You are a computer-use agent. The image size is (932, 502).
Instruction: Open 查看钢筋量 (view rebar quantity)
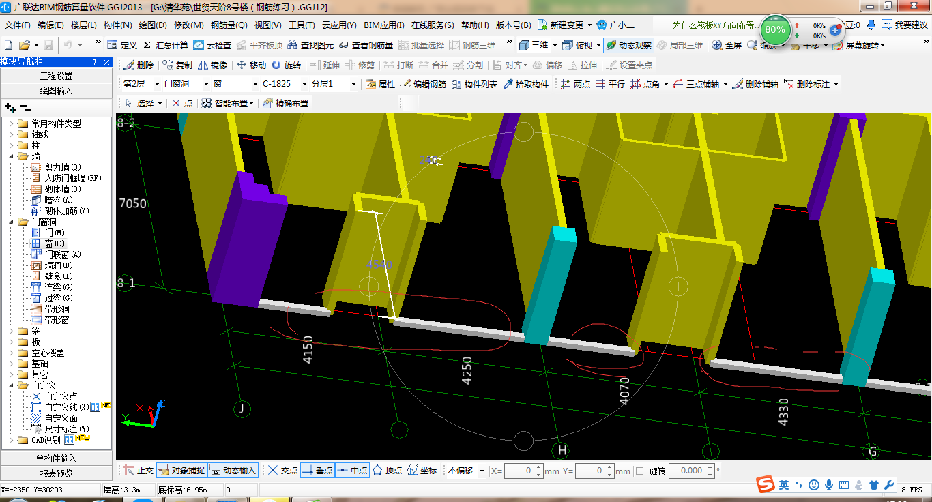point(366,45)
